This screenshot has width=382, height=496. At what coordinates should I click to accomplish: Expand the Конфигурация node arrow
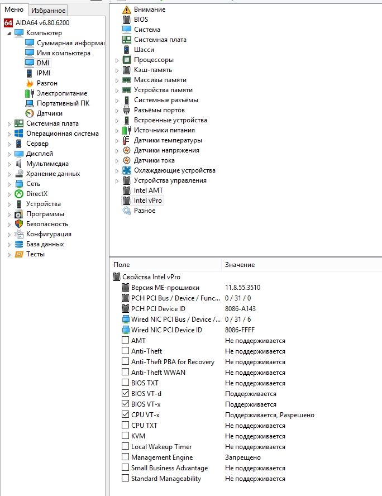coord(9,235)
